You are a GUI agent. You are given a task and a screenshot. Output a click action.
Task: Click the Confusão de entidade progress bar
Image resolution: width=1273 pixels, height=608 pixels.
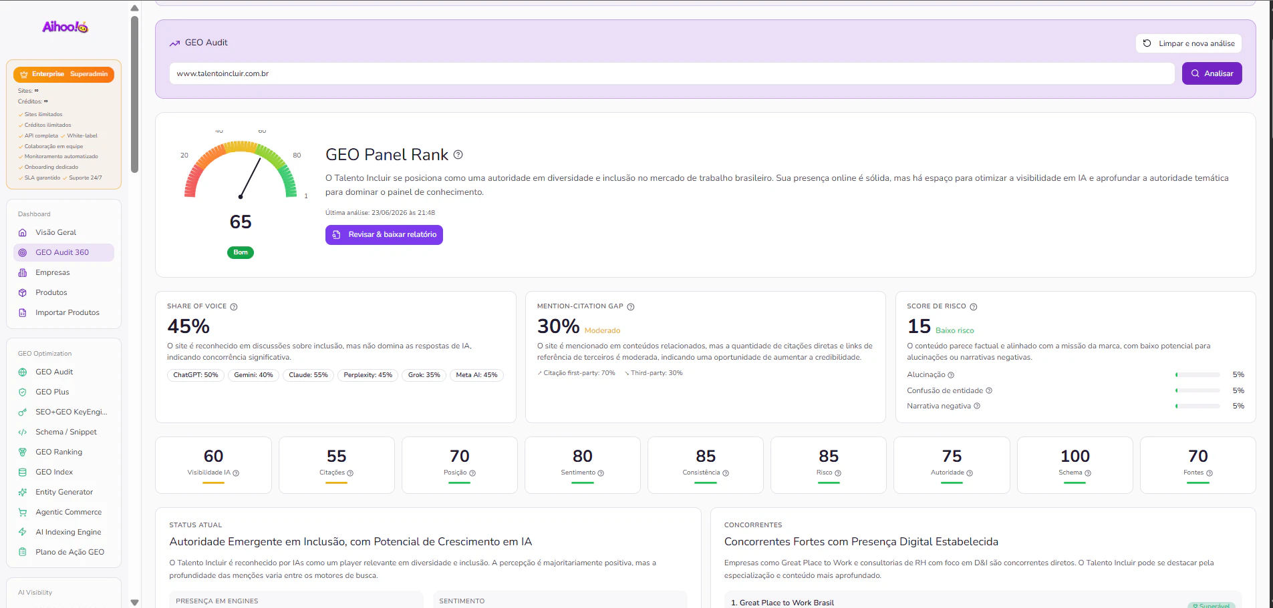click(x=1197, y=390)
